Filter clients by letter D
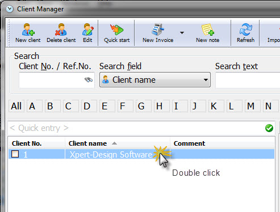This screenshot has width=280, height=212. point(89,106)
